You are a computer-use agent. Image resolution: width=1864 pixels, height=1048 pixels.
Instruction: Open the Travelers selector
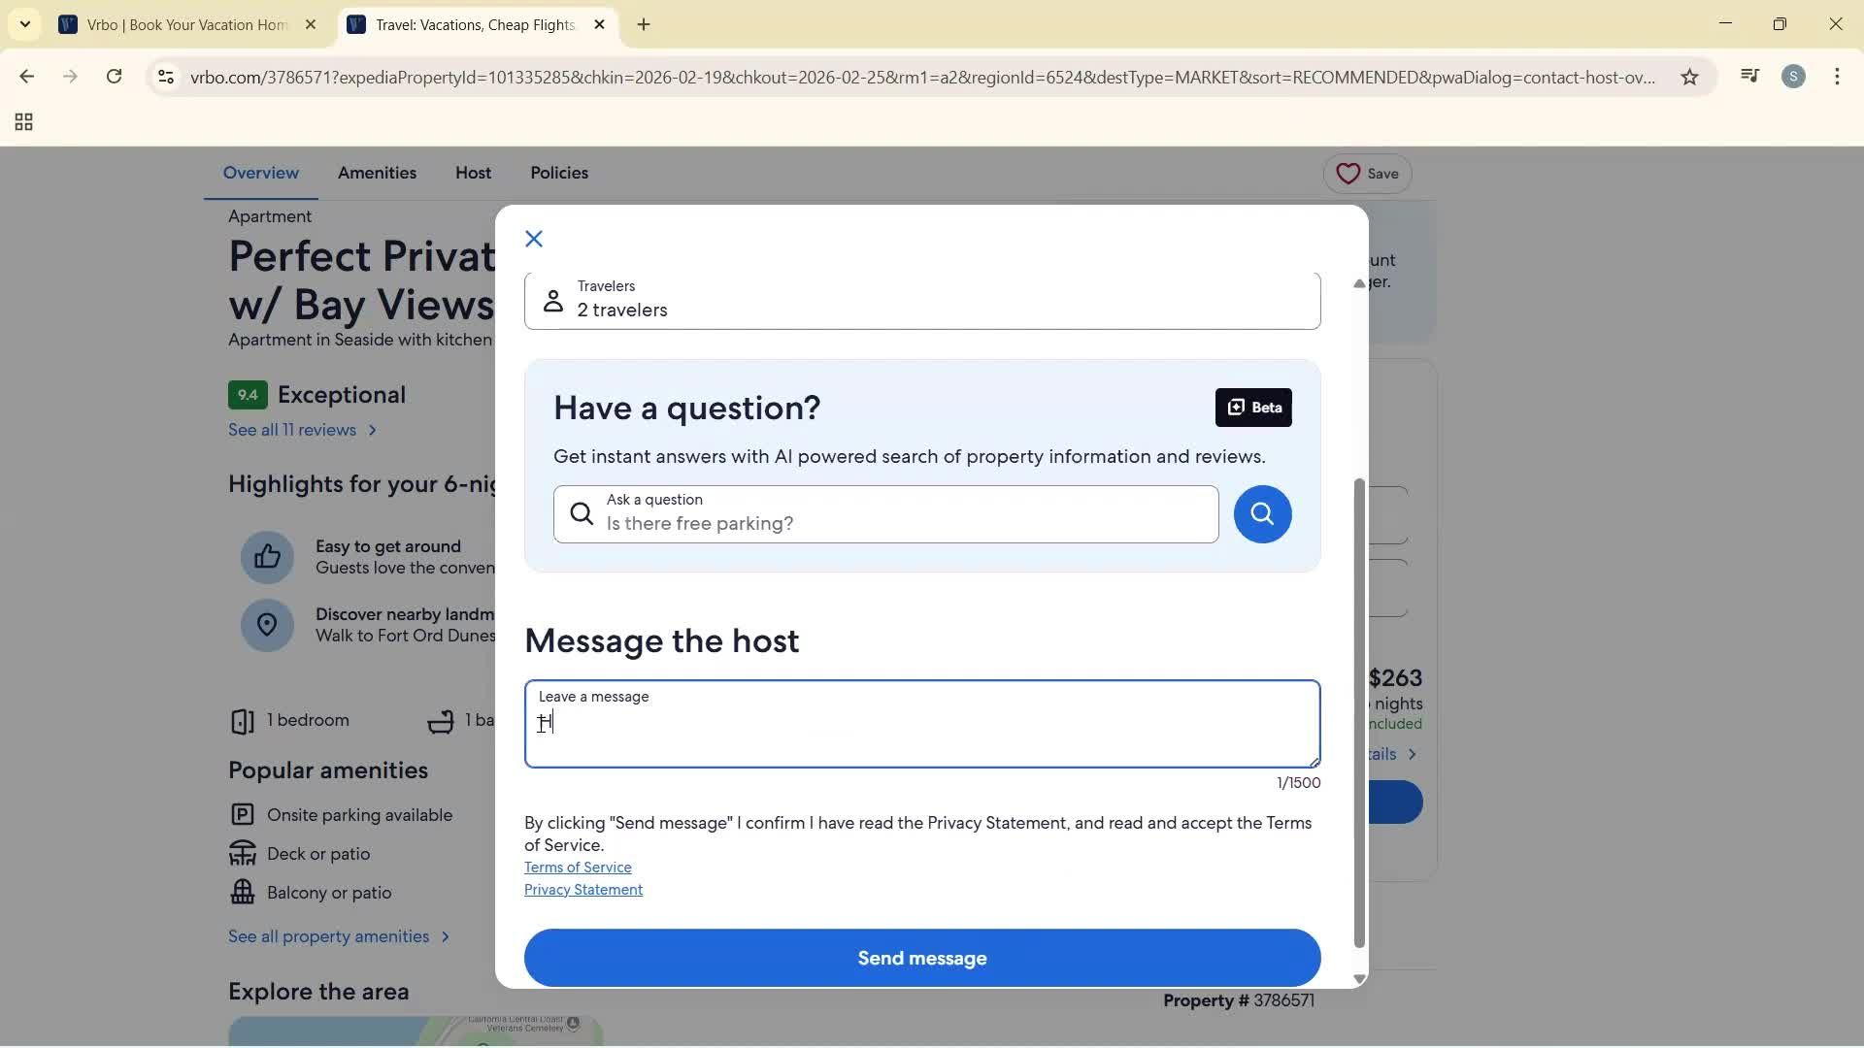click(921, 301)
